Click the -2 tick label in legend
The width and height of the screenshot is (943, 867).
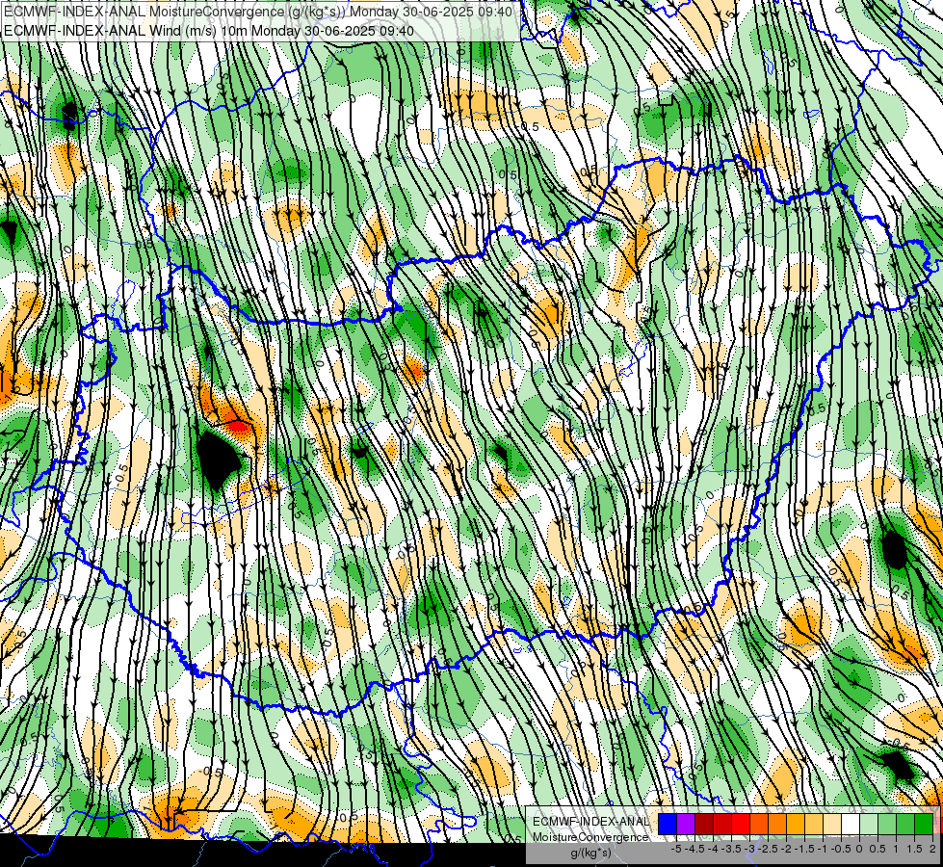click(x=786, y=849)
